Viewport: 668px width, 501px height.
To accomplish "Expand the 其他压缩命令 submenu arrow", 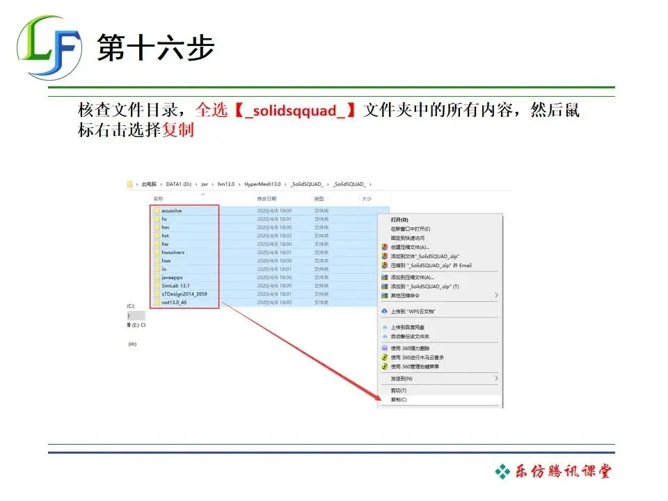I will pyautogui.click(x=496, y=295).
